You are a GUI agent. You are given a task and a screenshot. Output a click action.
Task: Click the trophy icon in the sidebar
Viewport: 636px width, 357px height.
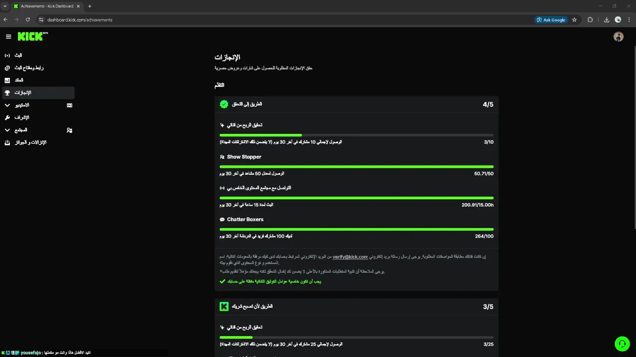point(7,93)
